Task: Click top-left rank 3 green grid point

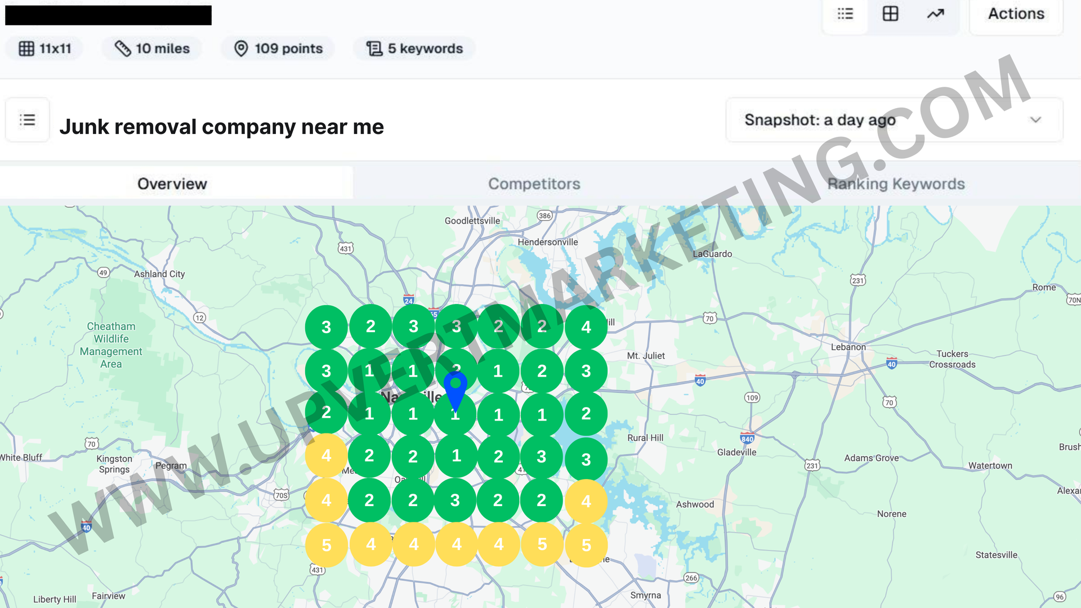Action: (x=327, y=327)
